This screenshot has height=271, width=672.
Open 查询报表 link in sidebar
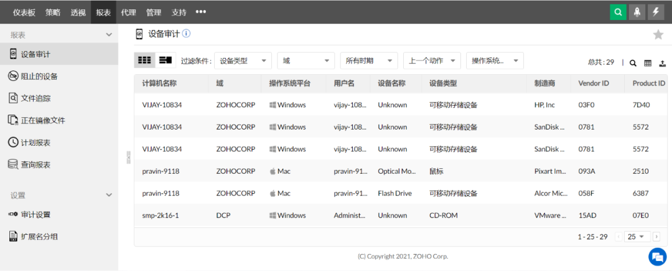point(35,164)
